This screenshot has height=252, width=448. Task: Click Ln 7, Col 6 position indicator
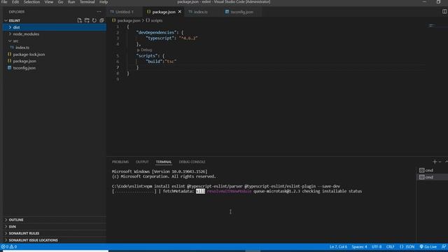tap(338, 246)
